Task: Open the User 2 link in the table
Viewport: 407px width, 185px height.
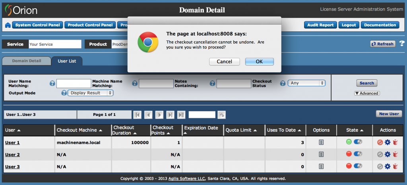Action: click(x=12, y=154)
